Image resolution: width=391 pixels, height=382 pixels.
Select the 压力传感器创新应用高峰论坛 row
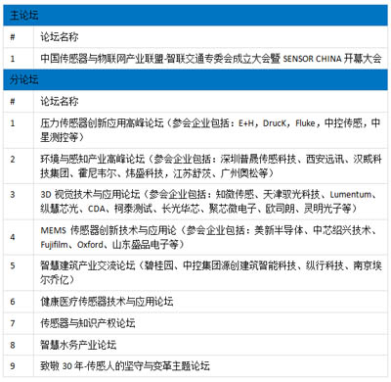pos(195,130)
